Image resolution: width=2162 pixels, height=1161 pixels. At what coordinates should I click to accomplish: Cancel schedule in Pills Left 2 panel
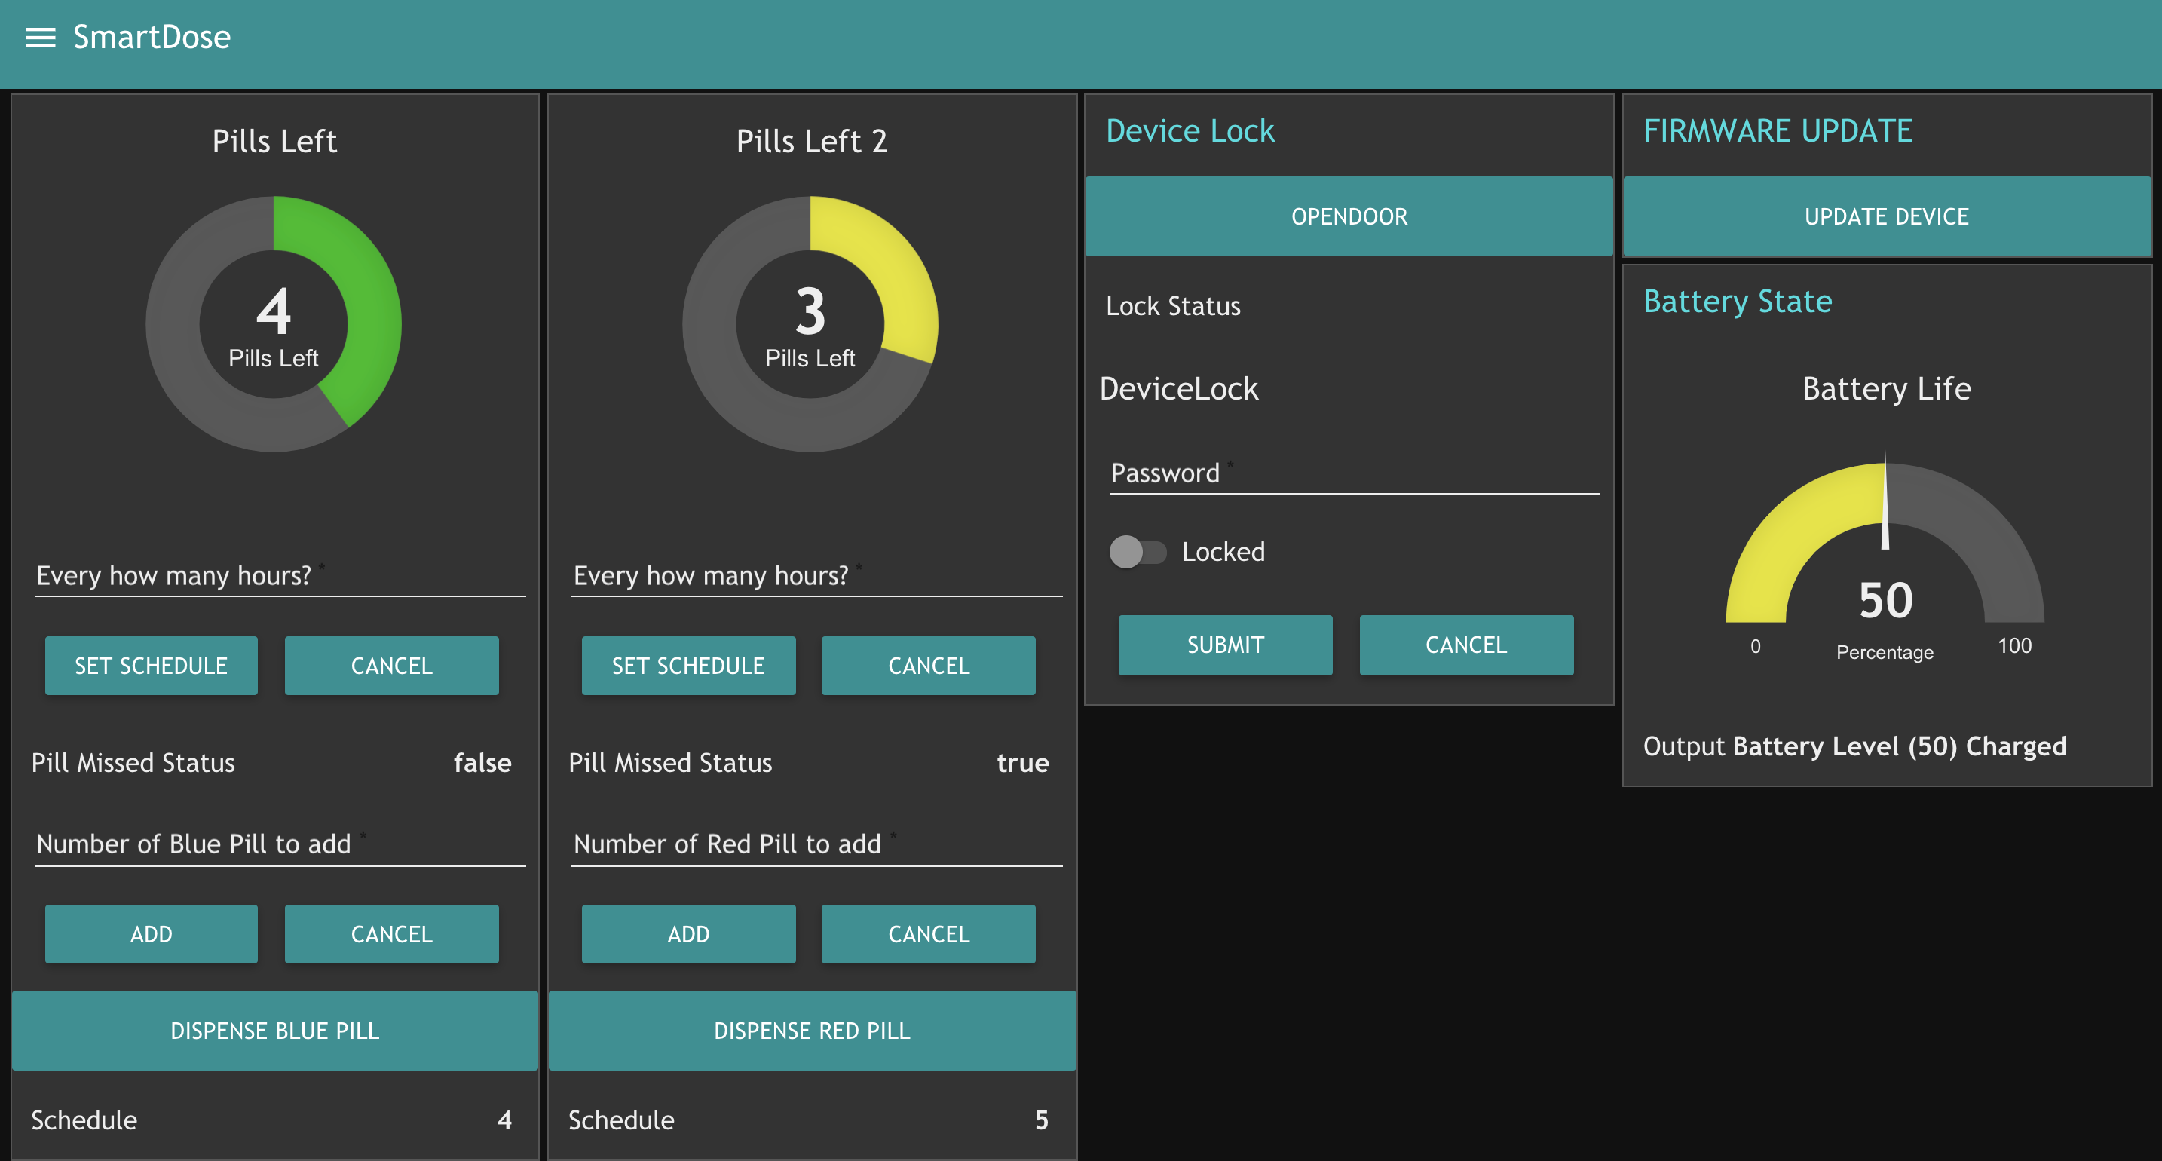(x=928, y=666)
